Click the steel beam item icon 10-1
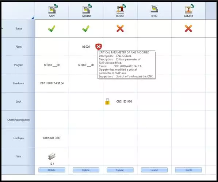This screenshot has height=182, width=218. coord(52,156)
